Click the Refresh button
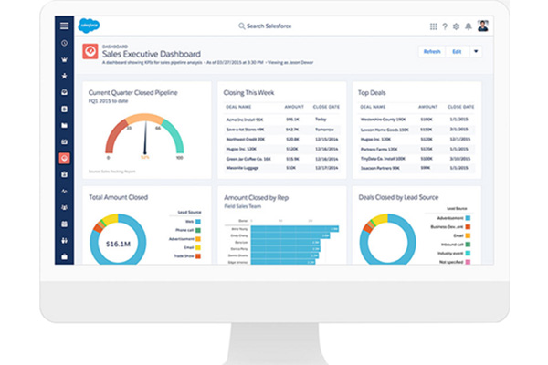Screen dimensions: 548x365 pos(430,52)
